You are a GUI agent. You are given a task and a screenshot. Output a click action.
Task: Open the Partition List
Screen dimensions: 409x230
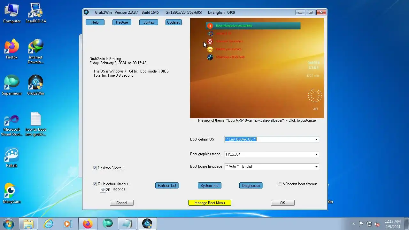(167, 186)
